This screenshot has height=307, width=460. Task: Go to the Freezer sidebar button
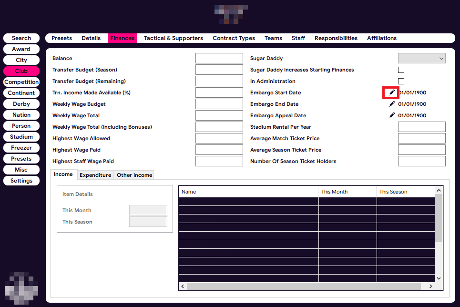[21, 148]
